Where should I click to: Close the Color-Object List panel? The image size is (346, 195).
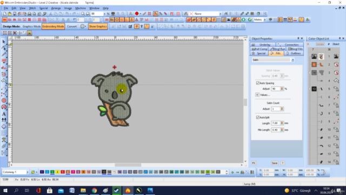[343, 38]
